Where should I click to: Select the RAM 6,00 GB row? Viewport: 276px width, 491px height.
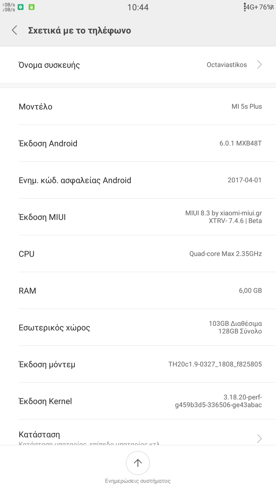(138, 291)
